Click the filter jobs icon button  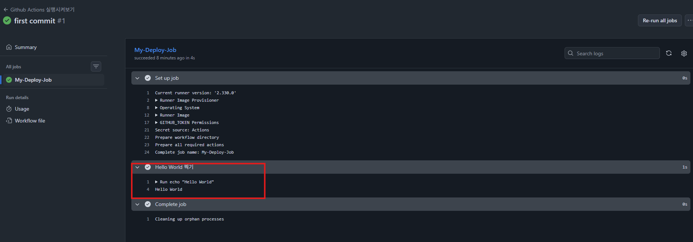click(96, 66)
